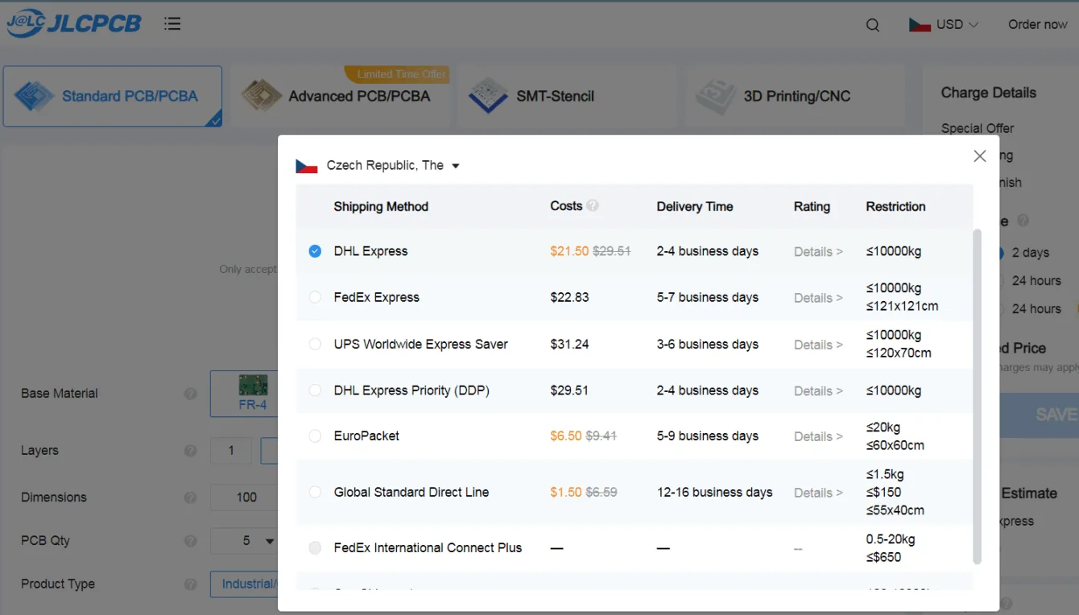Click the Advanced PCB/PCBA chip icon
Screen dimensions: 1079x615
coord(262,96)
